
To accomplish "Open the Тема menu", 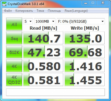I will [40, 11].
